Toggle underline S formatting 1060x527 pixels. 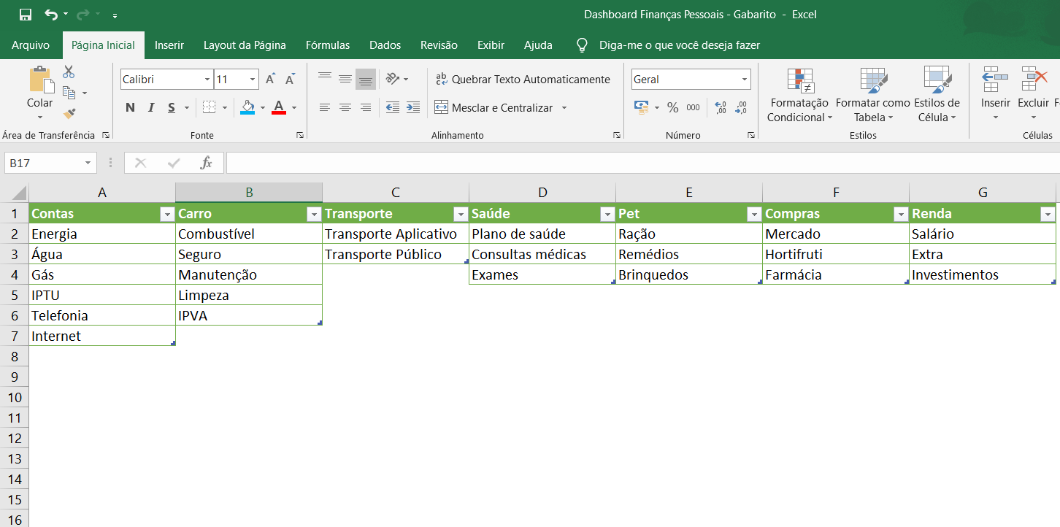point(172,108)
